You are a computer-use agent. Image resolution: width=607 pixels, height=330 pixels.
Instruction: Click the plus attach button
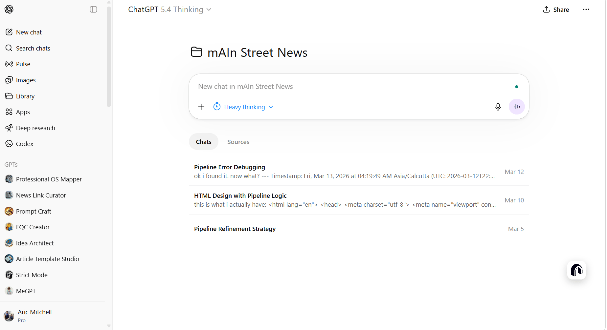(x=201, y=107)
